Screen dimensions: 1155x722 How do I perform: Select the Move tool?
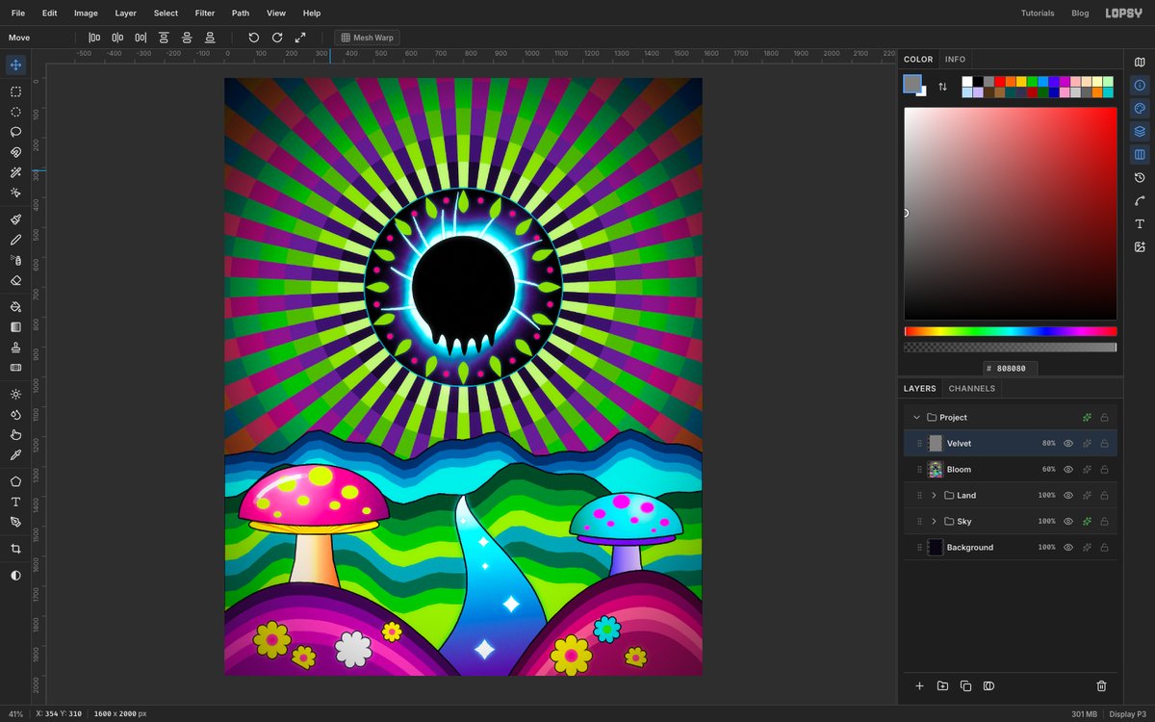point(15,65)
